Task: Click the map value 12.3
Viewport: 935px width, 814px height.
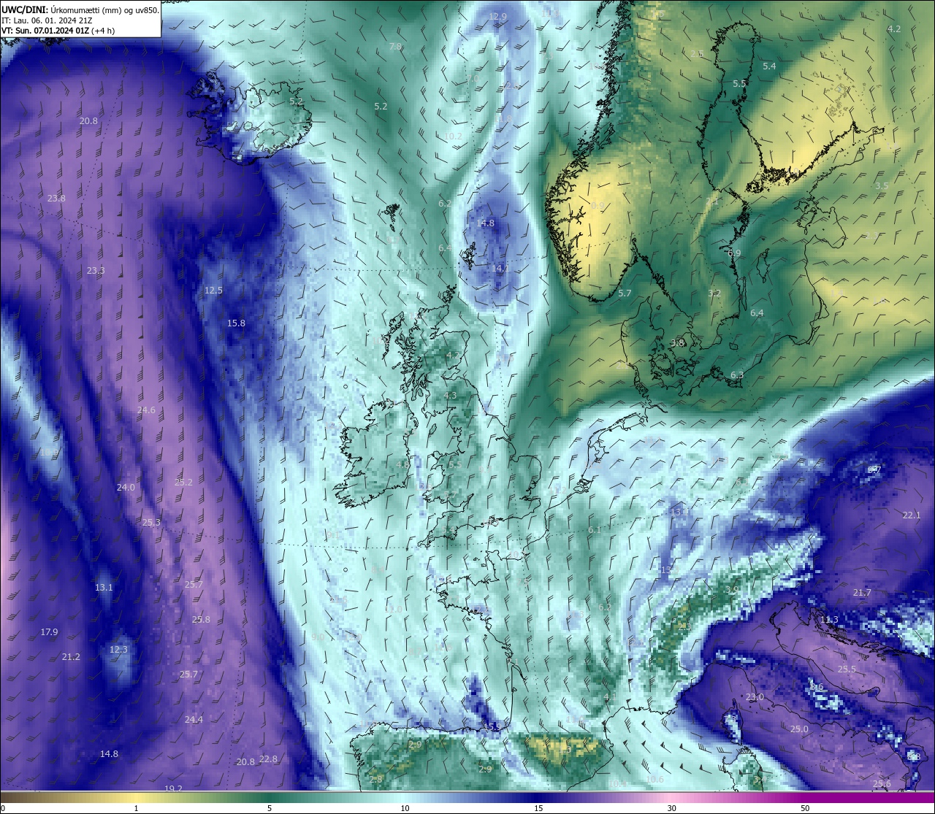Action: coord(118,650)
